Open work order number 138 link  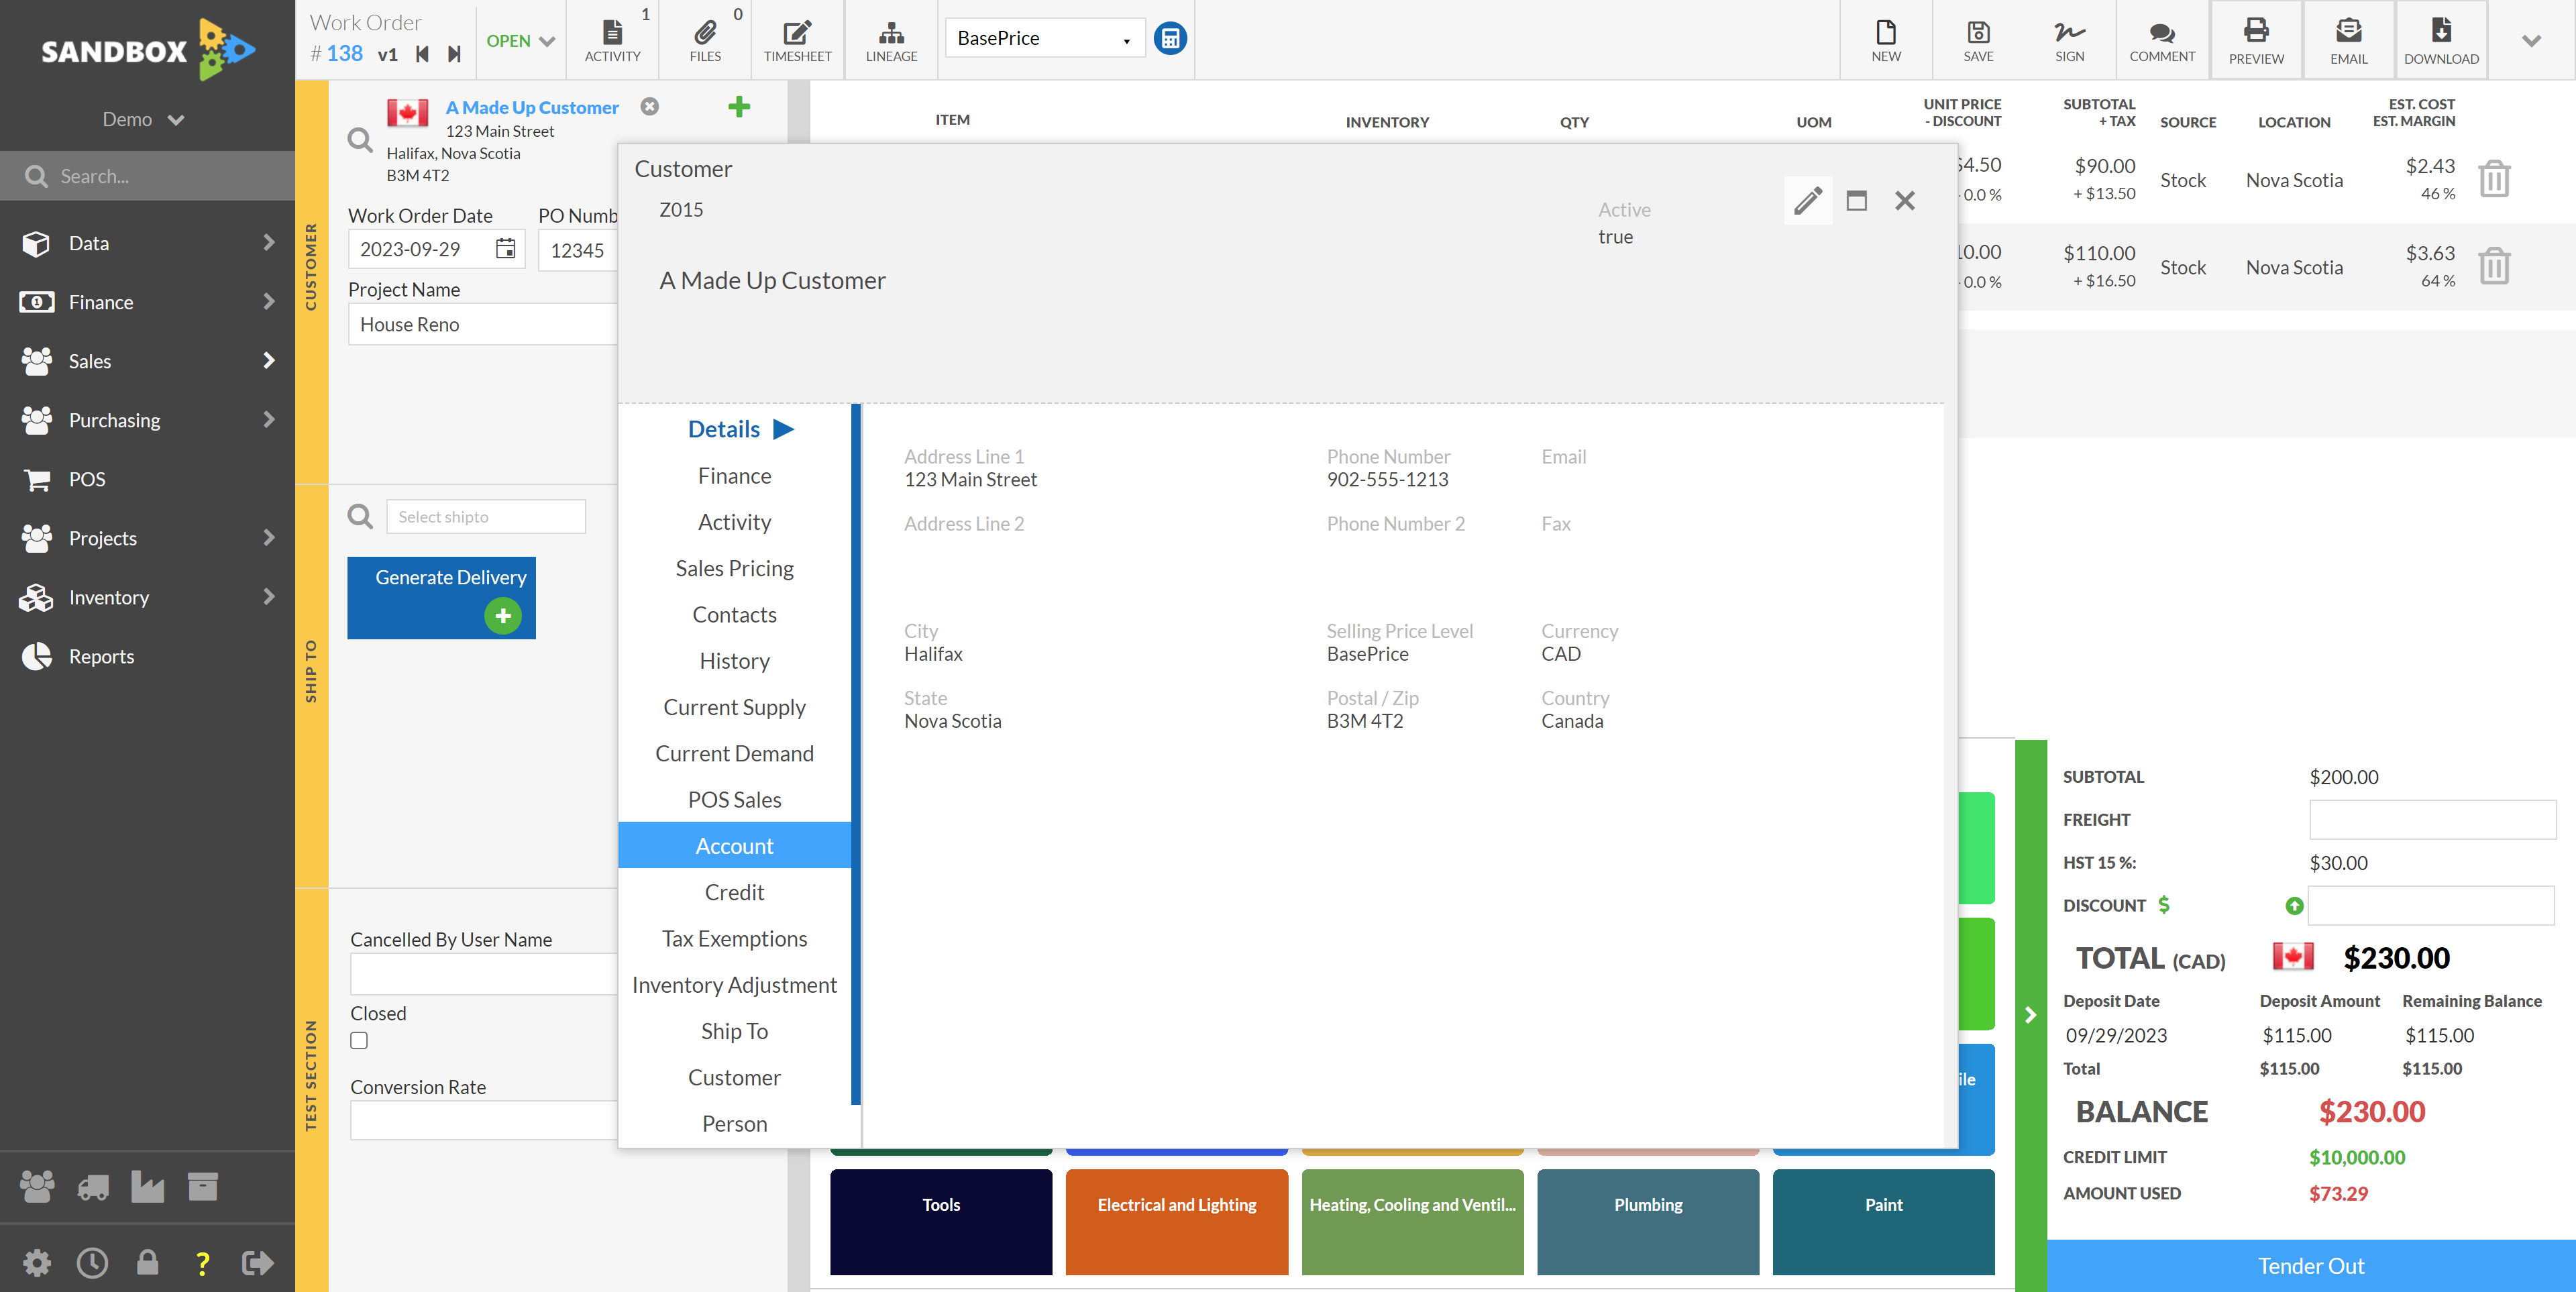coord(344,53)
